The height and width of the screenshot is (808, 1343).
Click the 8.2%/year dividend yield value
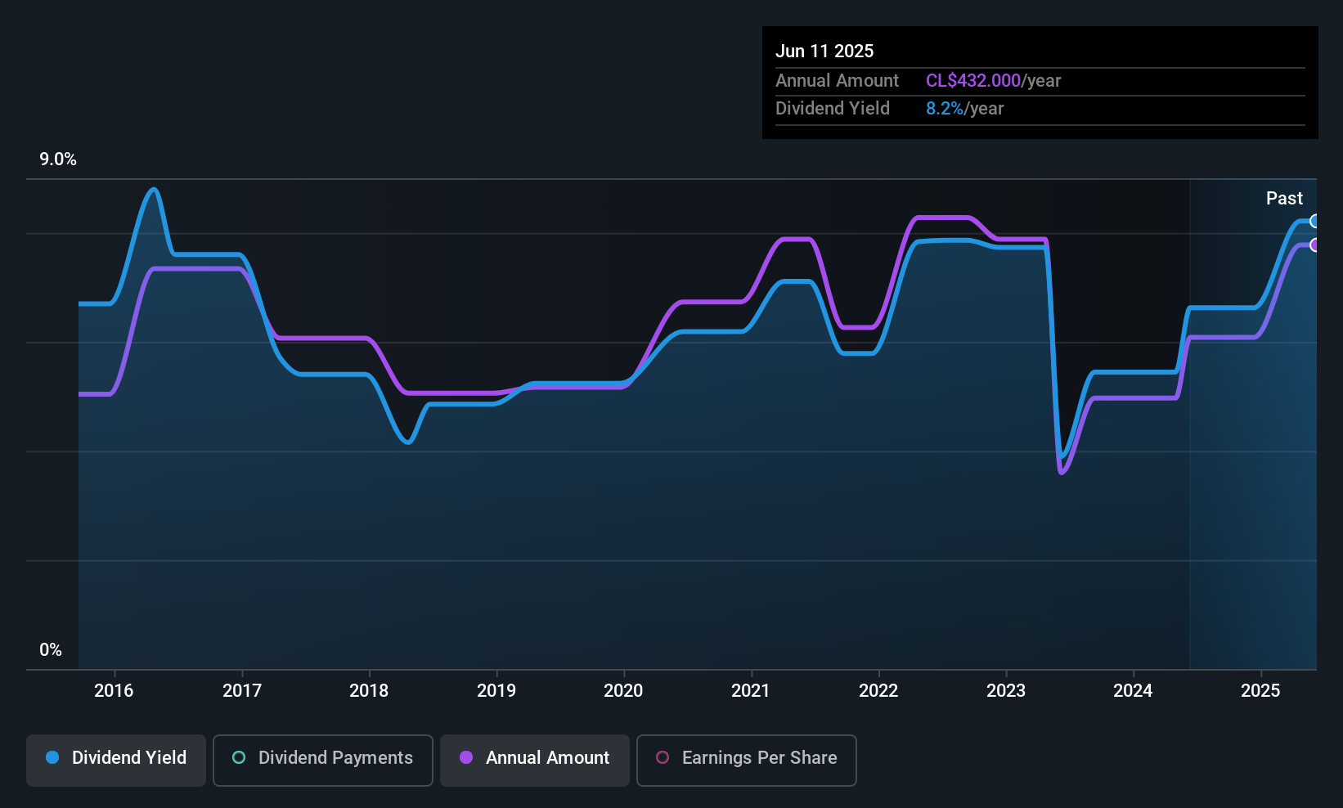964,109
